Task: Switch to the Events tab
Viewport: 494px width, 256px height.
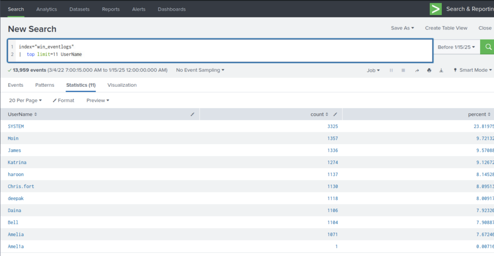Action: click(15, 85)
